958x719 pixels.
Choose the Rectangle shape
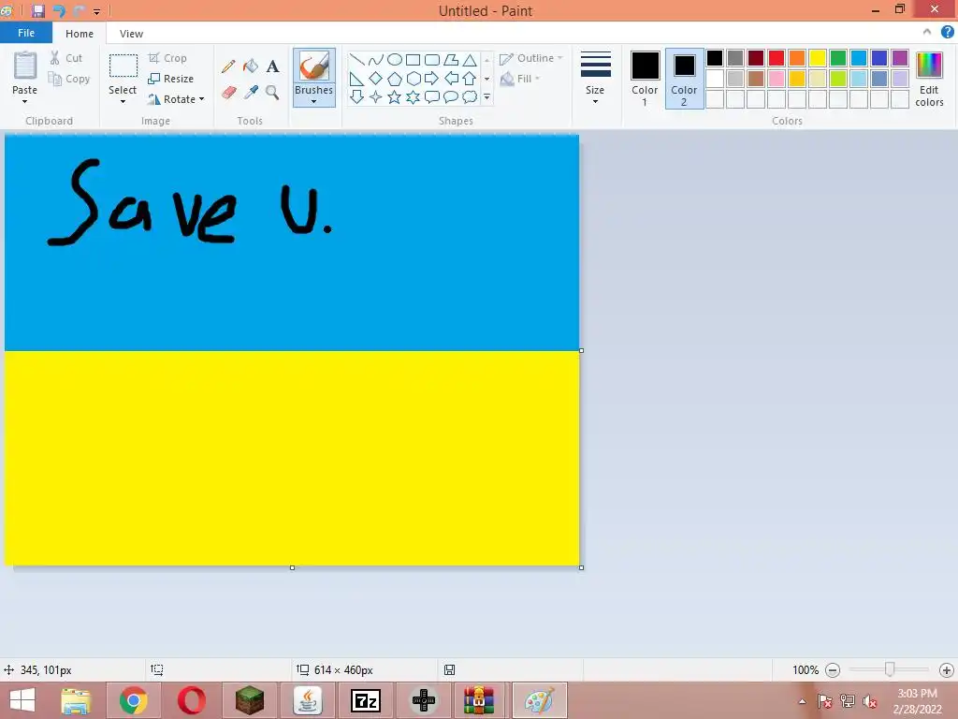pos(413,59)
